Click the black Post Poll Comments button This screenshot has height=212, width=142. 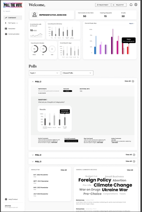coord(71,141)
